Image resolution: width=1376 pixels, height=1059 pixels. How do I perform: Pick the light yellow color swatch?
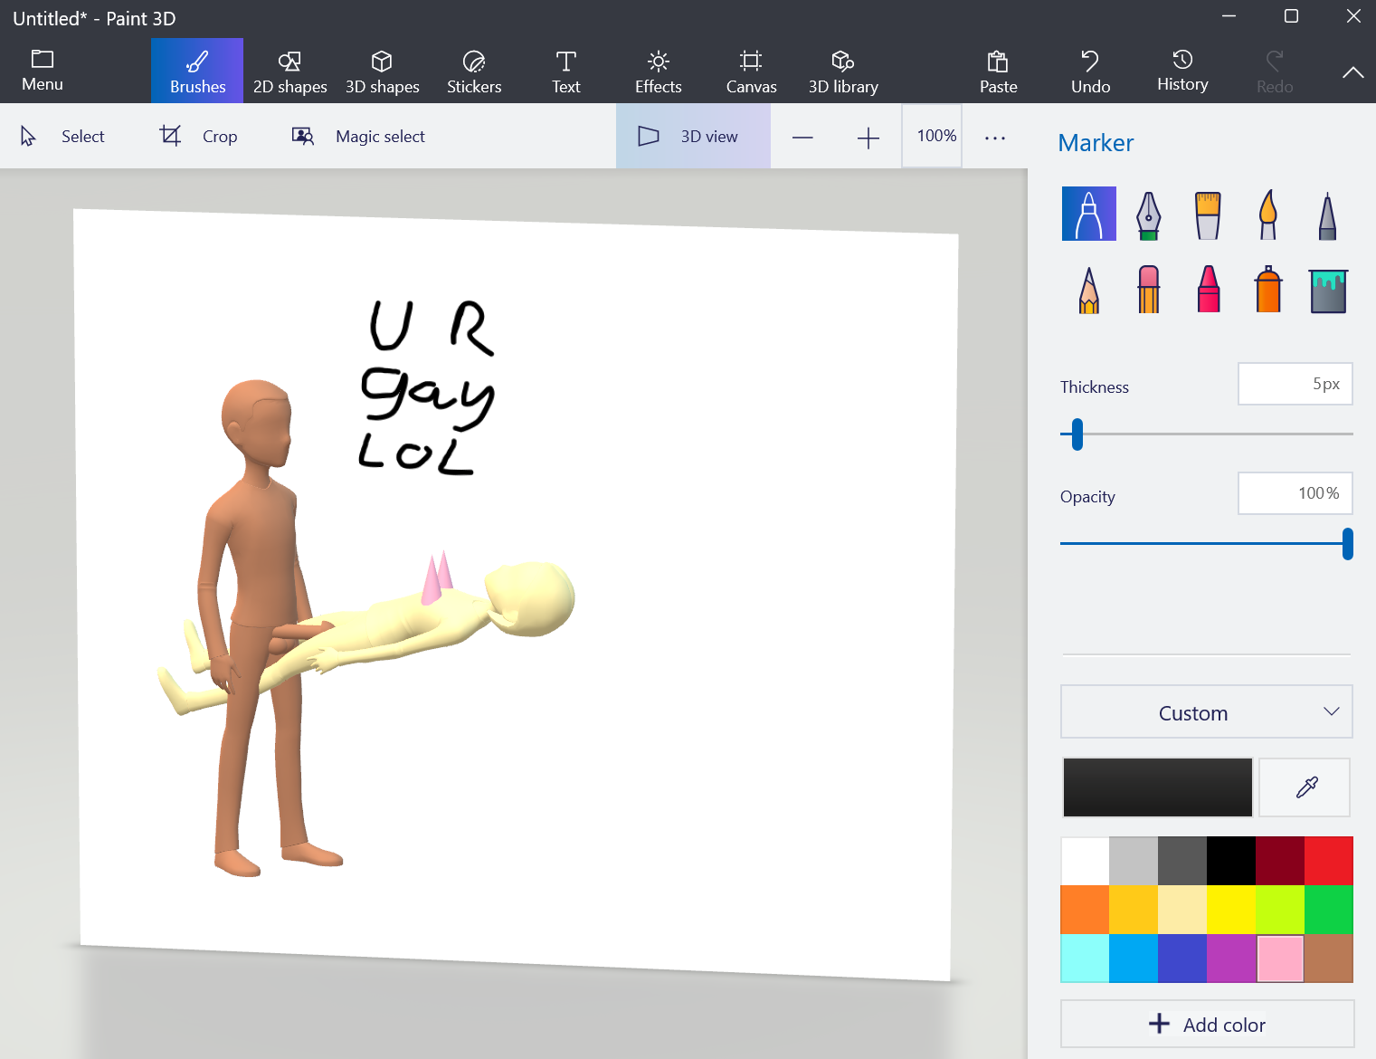pyautogui.click(x=1182, y=910)
